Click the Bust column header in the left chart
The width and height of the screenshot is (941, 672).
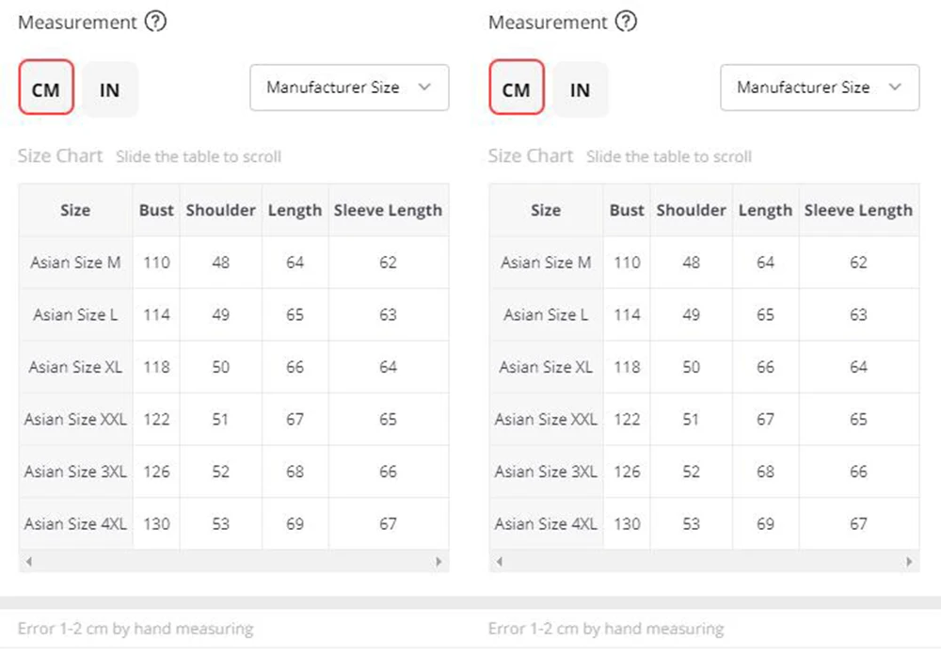tap(156, 210)
